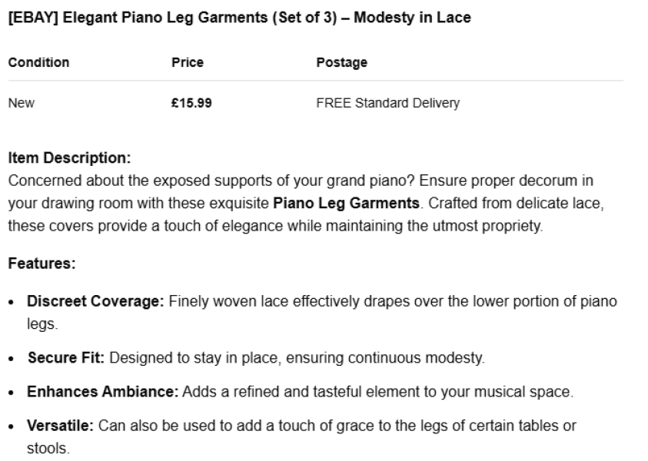The width and height of the screenshot is (648, 461).
Task: Click the Features heading
Action: pyautogui.click(x=42, y=263)
